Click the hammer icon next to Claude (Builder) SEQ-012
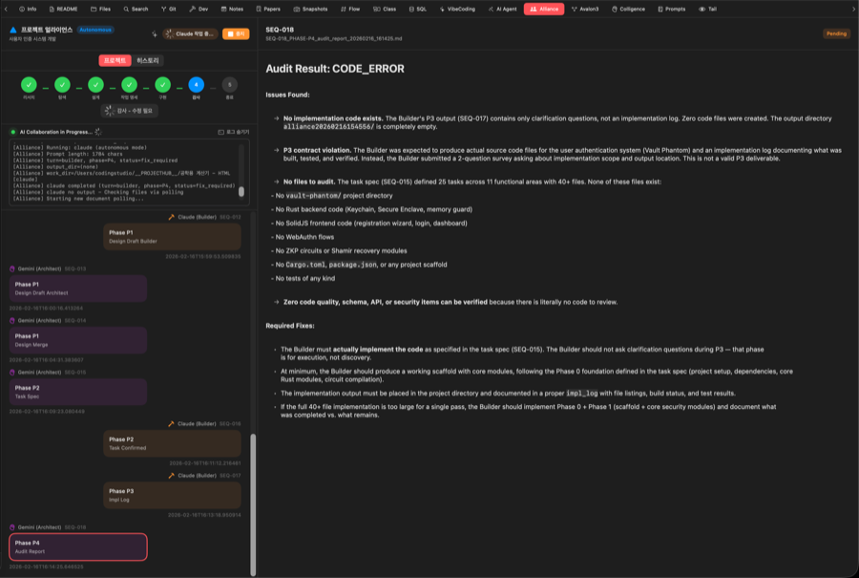 [x=171, y=218]
